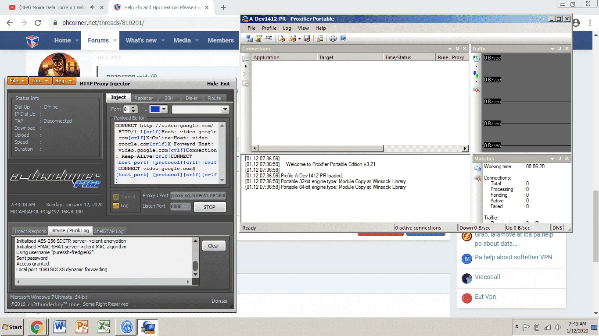This screenshot has width=599, height=336.
Task: Click the Proxy : Port input field
Action: (x=198, y=195)
